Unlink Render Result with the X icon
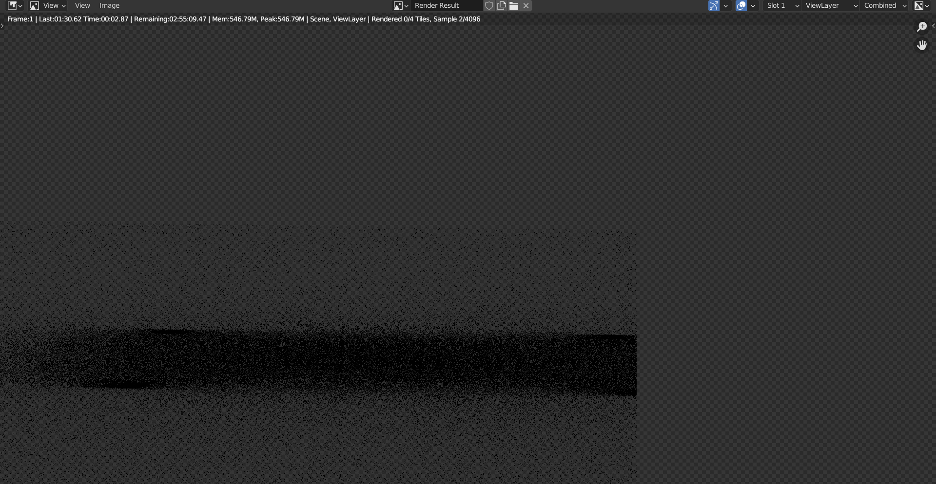Screen dimensions: 936x484 (x=526, y=5)
